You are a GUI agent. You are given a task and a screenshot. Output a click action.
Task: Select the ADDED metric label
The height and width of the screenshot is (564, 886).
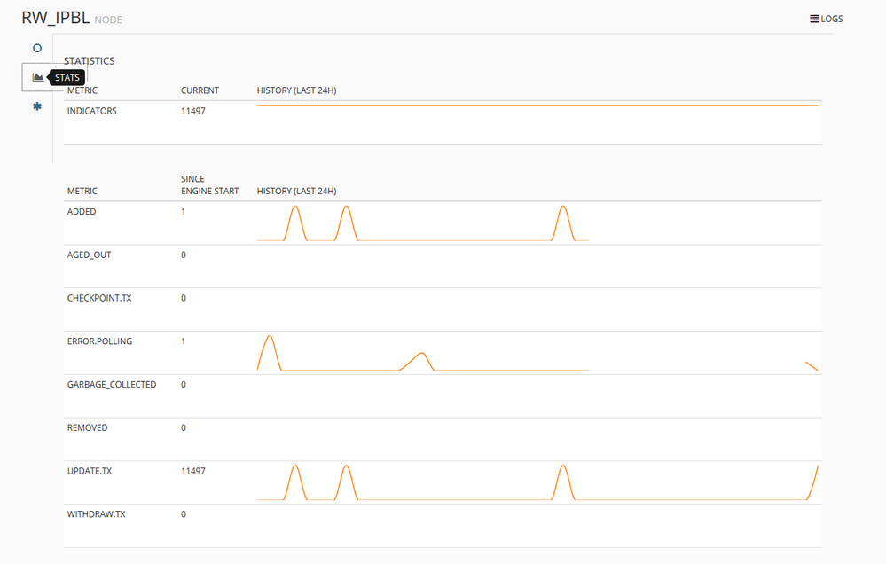pos(82,212)
